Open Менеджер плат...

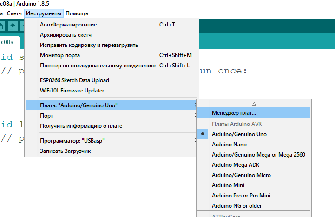pyautogui.click(x=254, y=113)
